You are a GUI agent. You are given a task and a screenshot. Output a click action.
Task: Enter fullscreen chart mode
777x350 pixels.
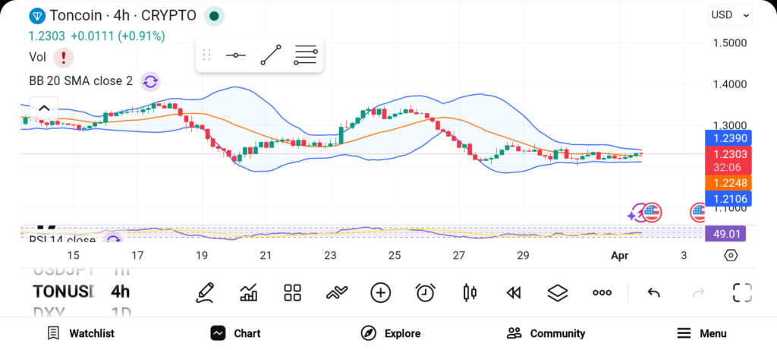(742, 292)
